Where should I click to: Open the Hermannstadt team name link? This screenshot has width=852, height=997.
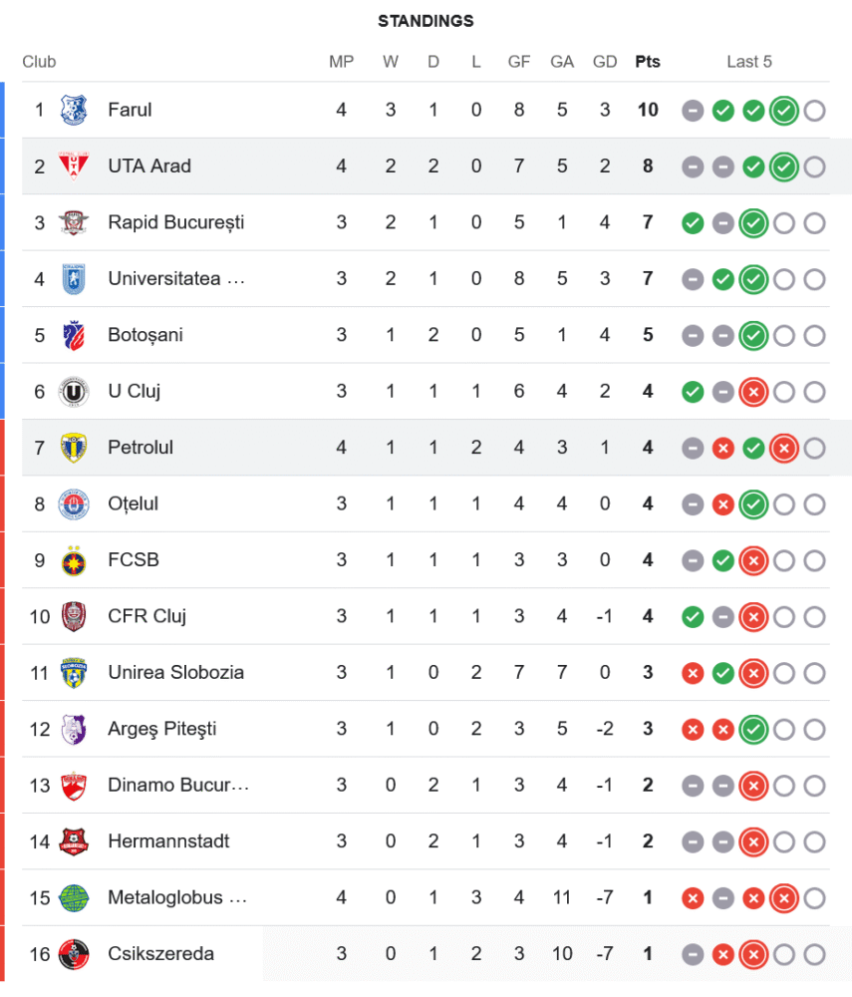pos(168,841)
